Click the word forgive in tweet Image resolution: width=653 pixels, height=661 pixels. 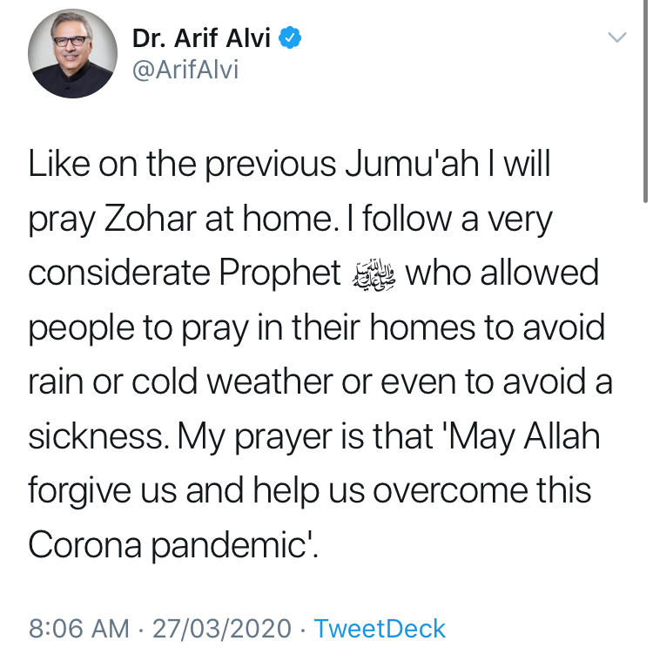tap(79, 491)
